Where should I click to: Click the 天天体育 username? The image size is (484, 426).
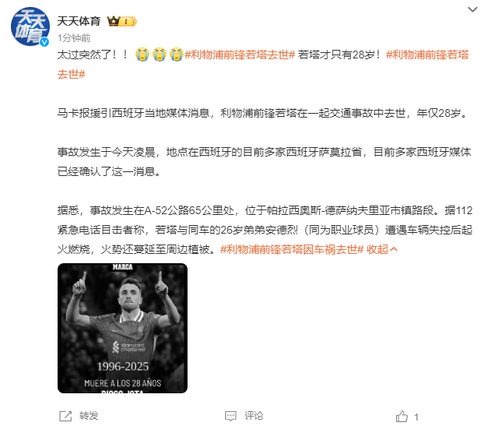tap(79, 21)
